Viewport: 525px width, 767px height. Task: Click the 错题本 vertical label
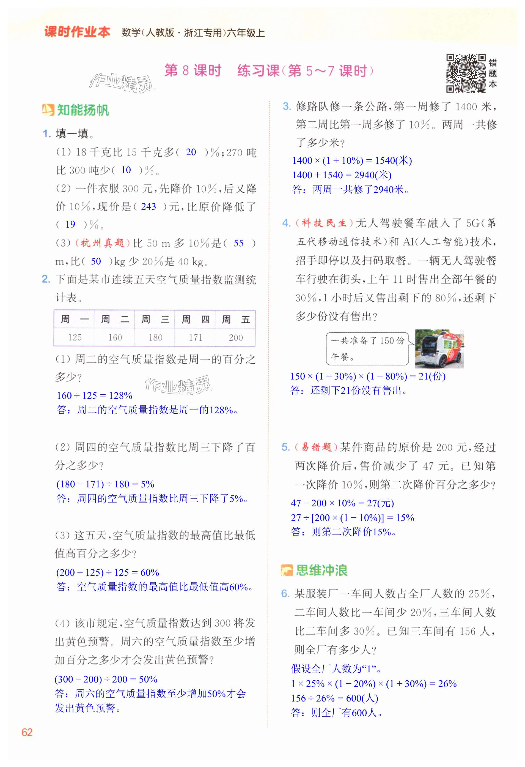click(x=493, y=73)
